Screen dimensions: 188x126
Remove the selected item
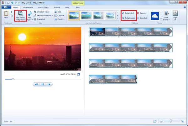(x=142, y=13)
